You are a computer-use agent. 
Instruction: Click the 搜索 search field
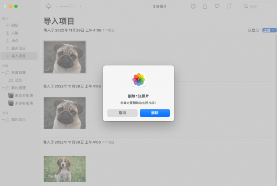tap(258, 7)
